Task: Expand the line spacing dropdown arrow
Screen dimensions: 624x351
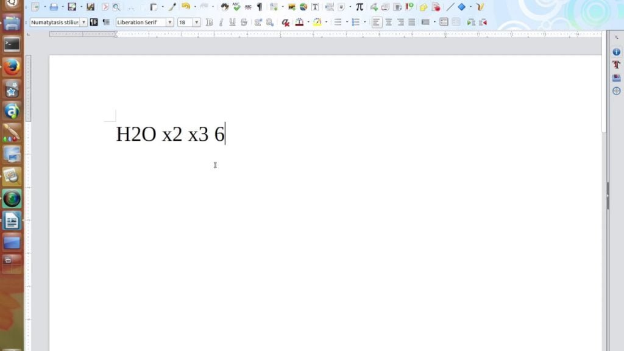Action: (434, 23)
